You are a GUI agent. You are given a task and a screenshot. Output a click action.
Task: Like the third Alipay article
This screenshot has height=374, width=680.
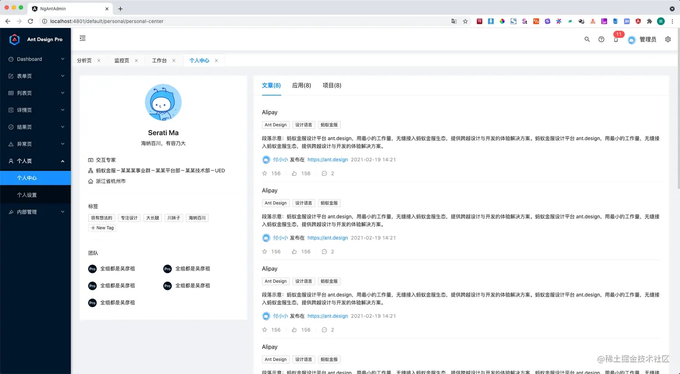[x=294, y=329]
